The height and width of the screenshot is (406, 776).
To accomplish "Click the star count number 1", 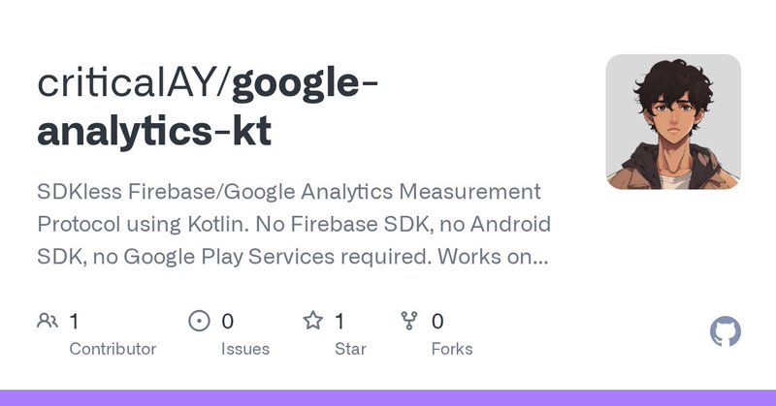I will 339,321.
